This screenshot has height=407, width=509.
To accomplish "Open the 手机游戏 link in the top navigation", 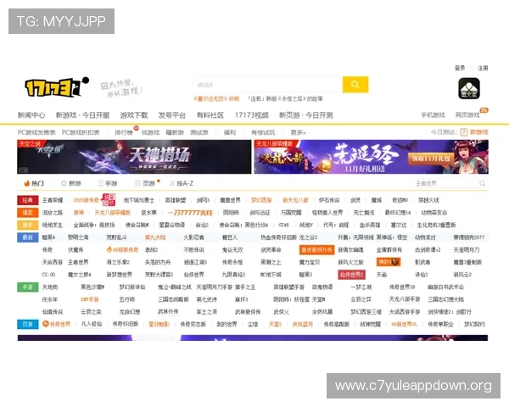I will pos(433,115).
